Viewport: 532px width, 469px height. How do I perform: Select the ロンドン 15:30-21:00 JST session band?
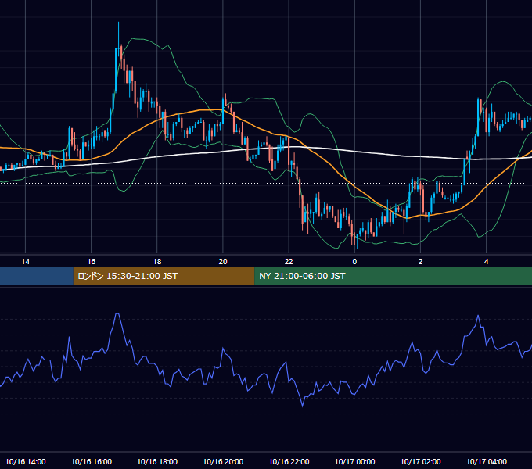164,276
